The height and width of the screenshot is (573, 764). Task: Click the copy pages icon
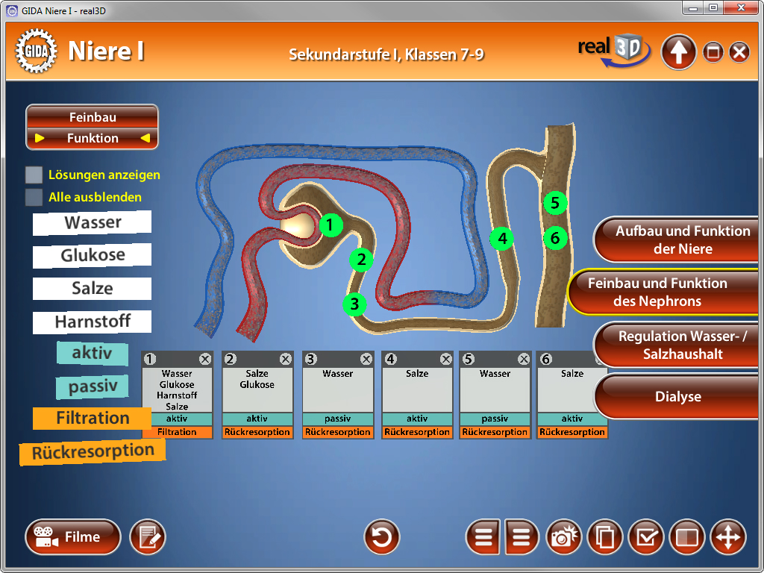coord(606,537)
